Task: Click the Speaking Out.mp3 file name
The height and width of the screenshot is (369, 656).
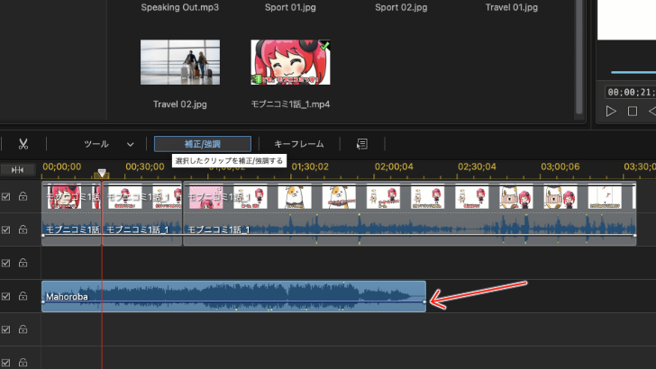Action: click(x=180, y=7)
